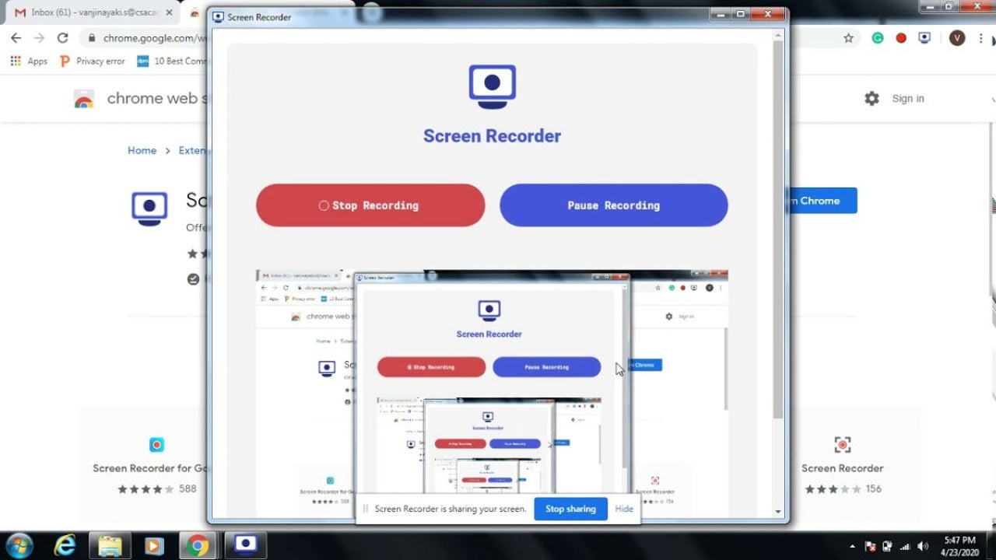The width and height of the screenshot is (996, 560).
Task: Open the 10 Best Com bookmark
Action: click(171, 61)
